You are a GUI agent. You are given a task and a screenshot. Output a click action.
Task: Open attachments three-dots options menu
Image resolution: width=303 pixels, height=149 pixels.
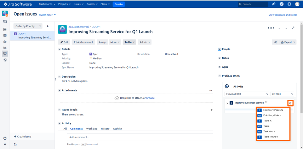211,90
